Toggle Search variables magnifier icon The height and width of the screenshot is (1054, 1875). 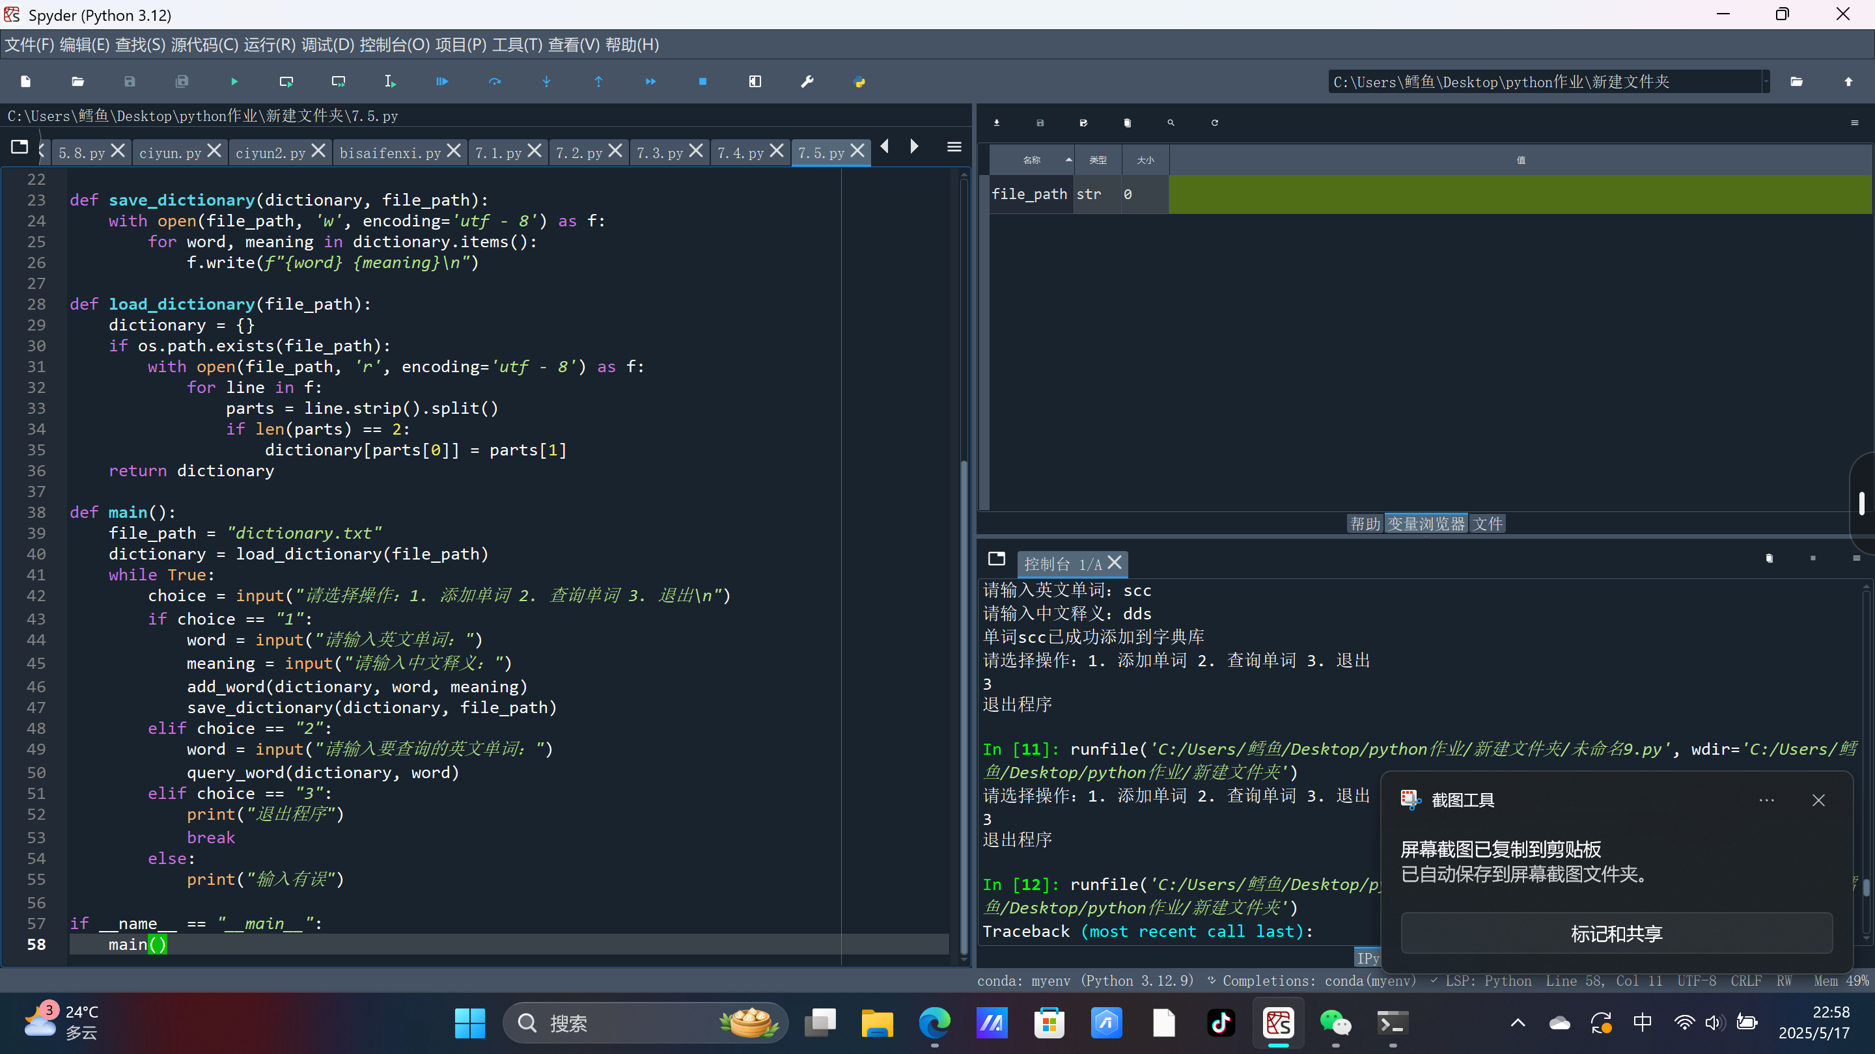tap(1171, 123)
